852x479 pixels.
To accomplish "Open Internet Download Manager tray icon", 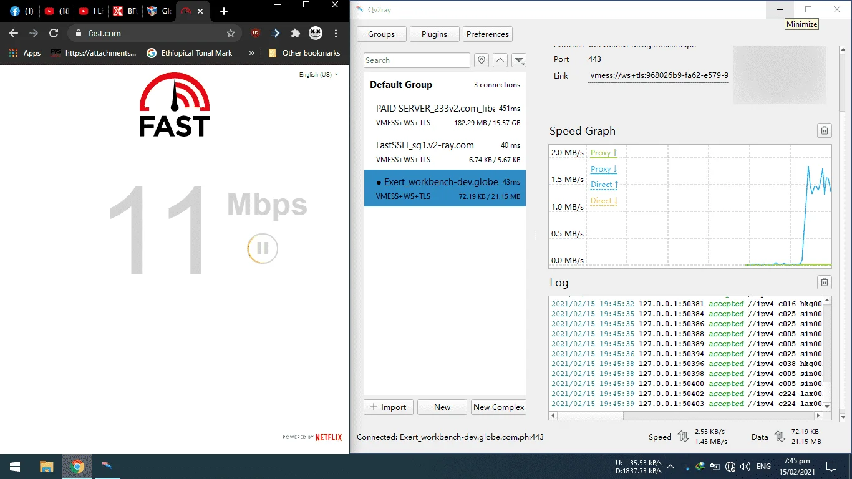I will tap(700, 466).
